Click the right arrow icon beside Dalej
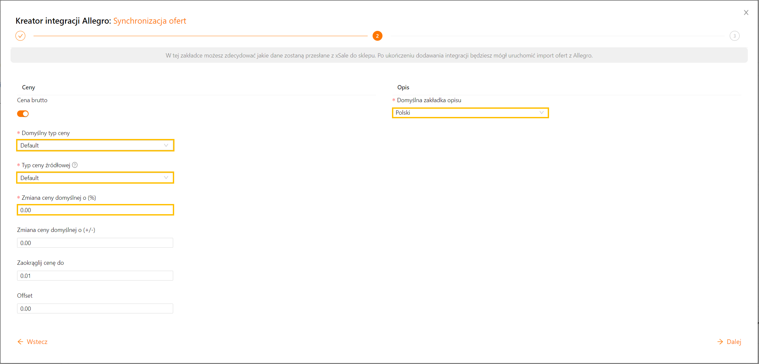 click(x=720, y=342)
